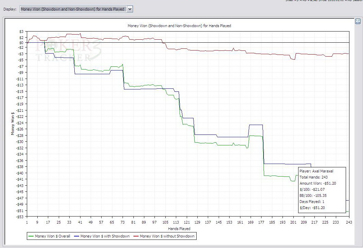This screenshot has width=363, height=248.
Task: Click the blue Showdown legend line marker
Action: (x=76, y=236)
